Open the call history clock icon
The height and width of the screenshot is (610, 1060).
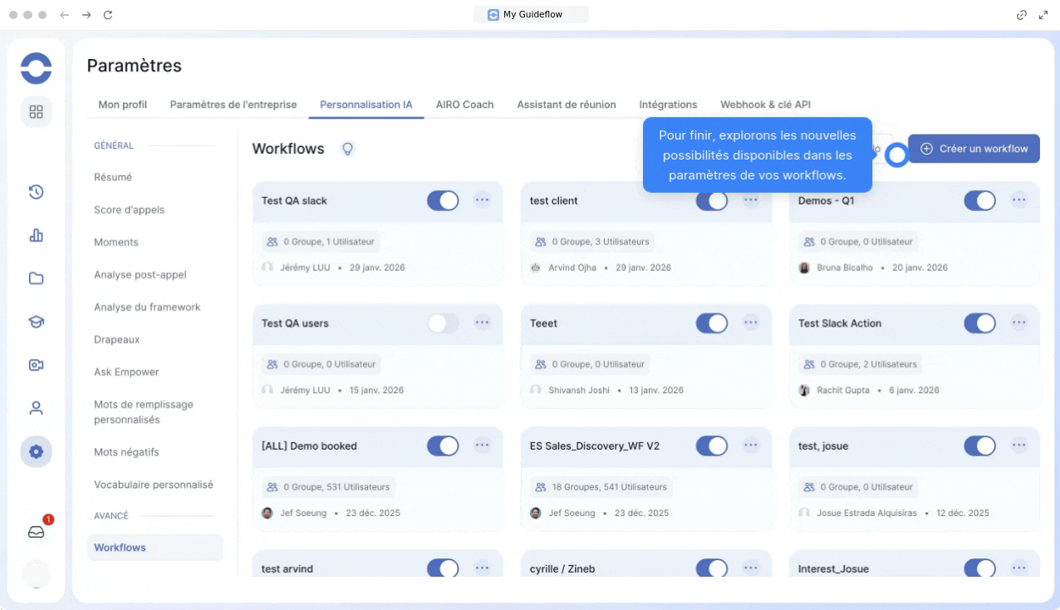pos(36,192)
